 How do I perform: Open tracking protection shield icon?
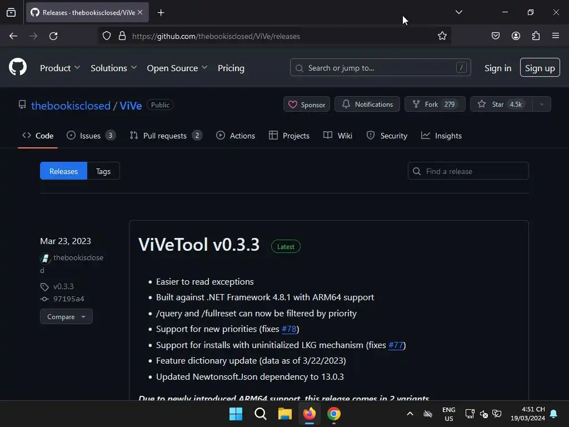click(106, 36)
